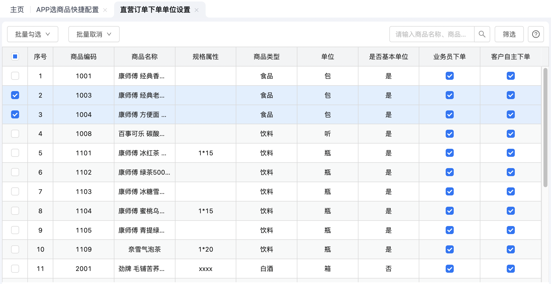Image resolution: width=551 pixels, height=284 pixels.
Task: Close the 直营订单下单单位设置 tab
Action: [197, 10]
